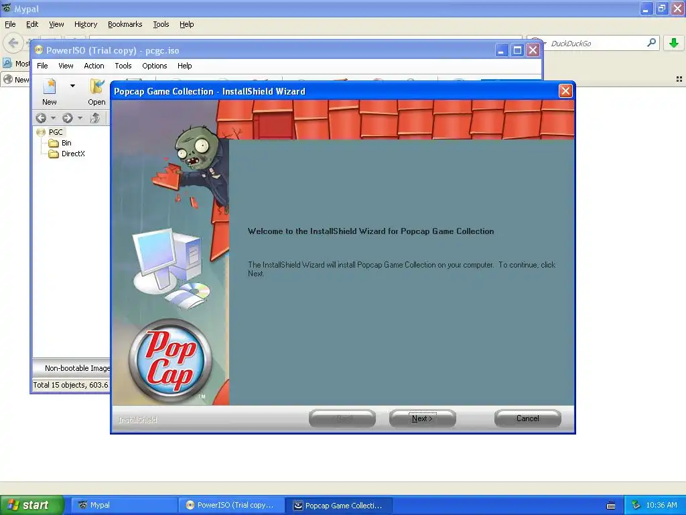Go forward using PowerISO forward arrow
The width and height of the screenshot is (686, 515).
click(68, 118)
